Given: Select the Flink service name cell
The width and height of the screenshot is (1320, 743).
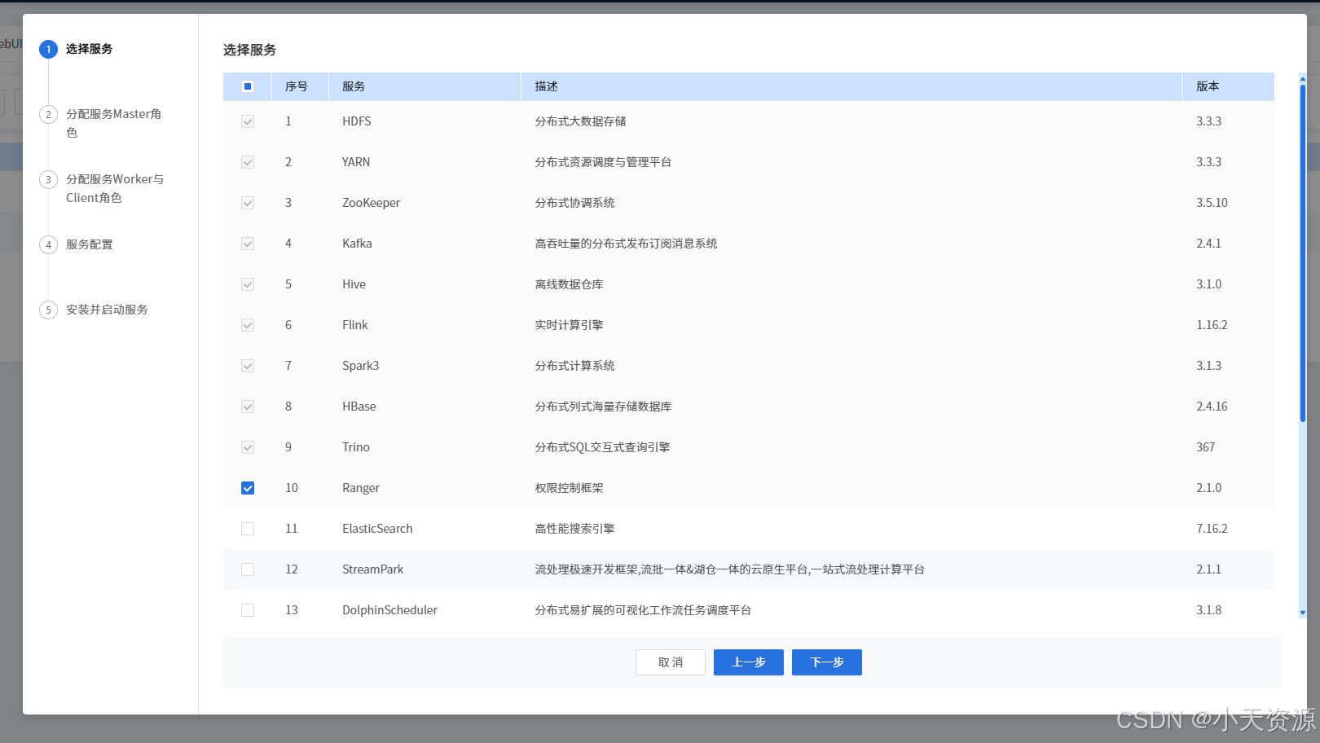Looking at the screenshot, I should tap(355, 325).
